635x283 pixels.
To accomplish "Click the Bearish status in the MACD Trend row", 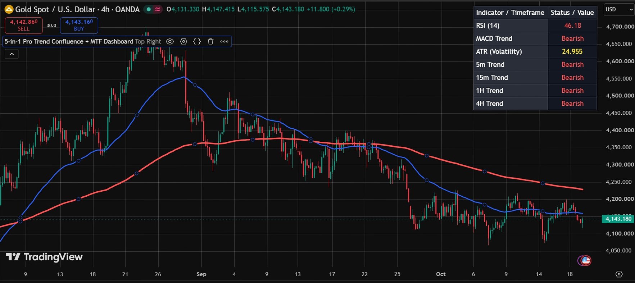I will (x=572, y=38).
